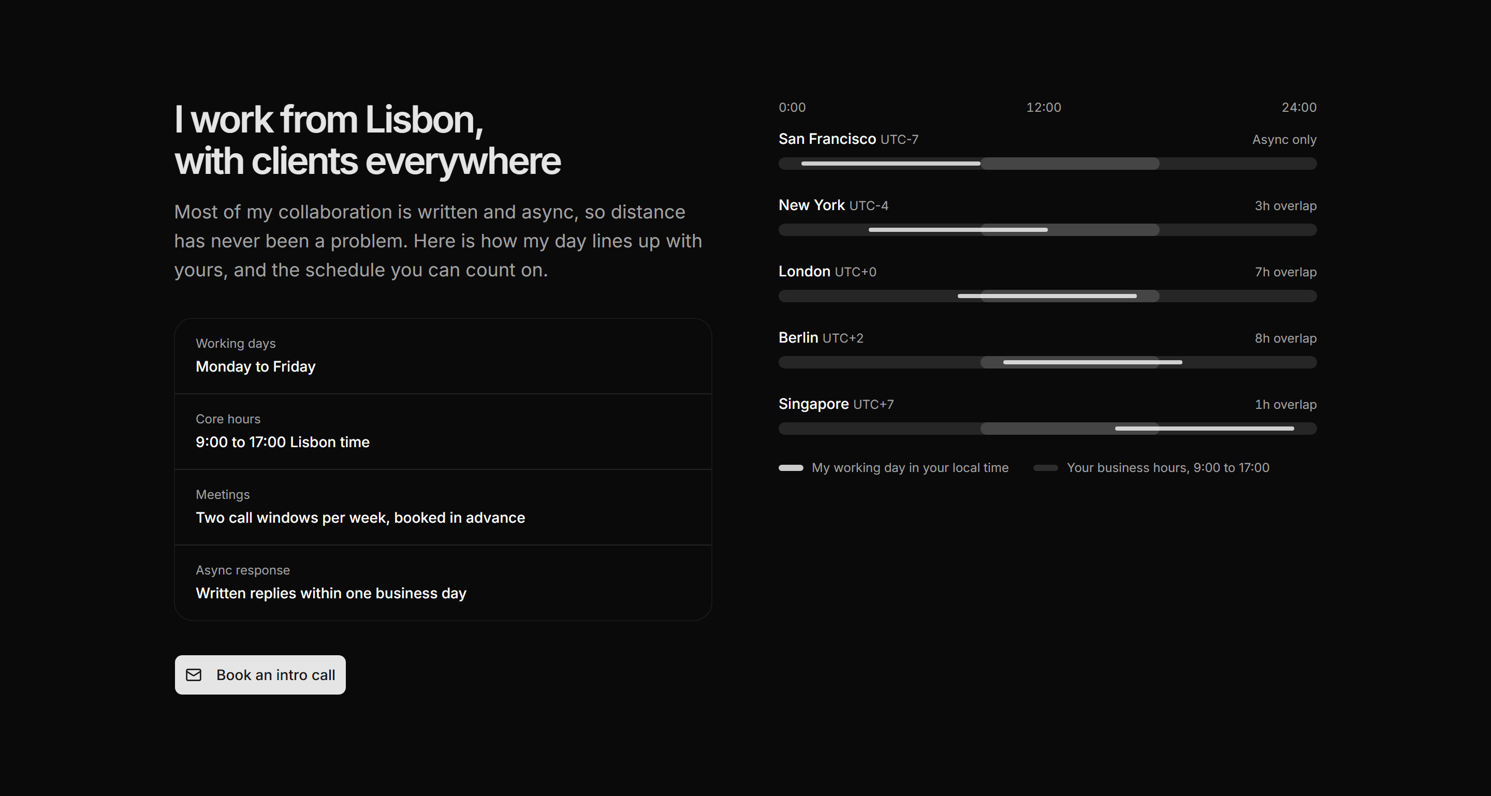Click the '3h overlap' text
This screenshot has width=1491, height=796.
tap(1285, 206)
